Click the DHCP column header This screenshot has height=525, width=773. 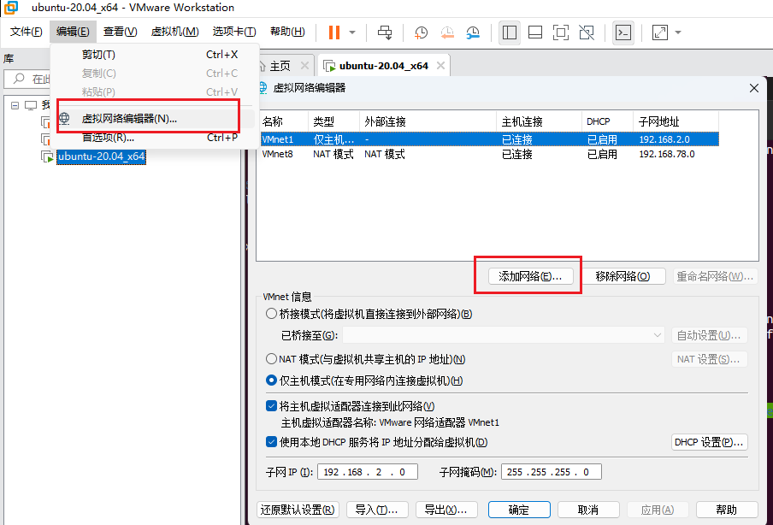tap(607, 121)
